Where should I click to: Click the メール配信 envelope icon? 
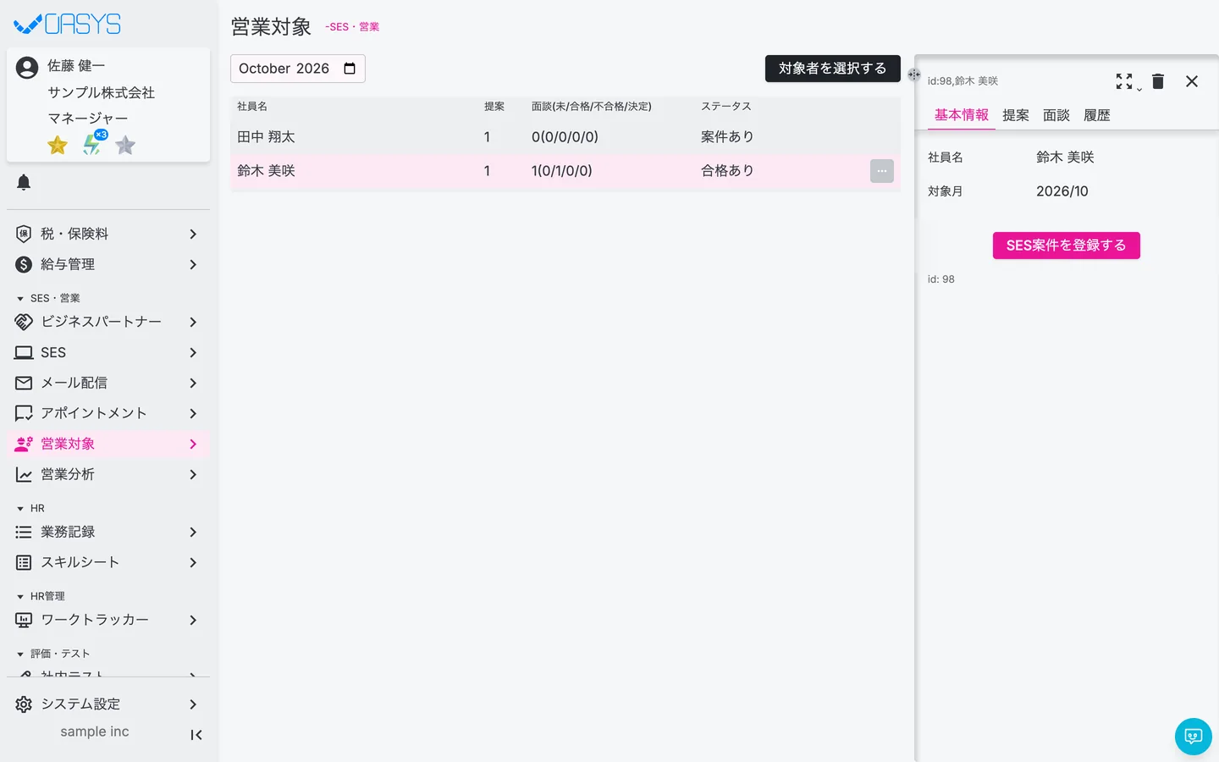24,383
